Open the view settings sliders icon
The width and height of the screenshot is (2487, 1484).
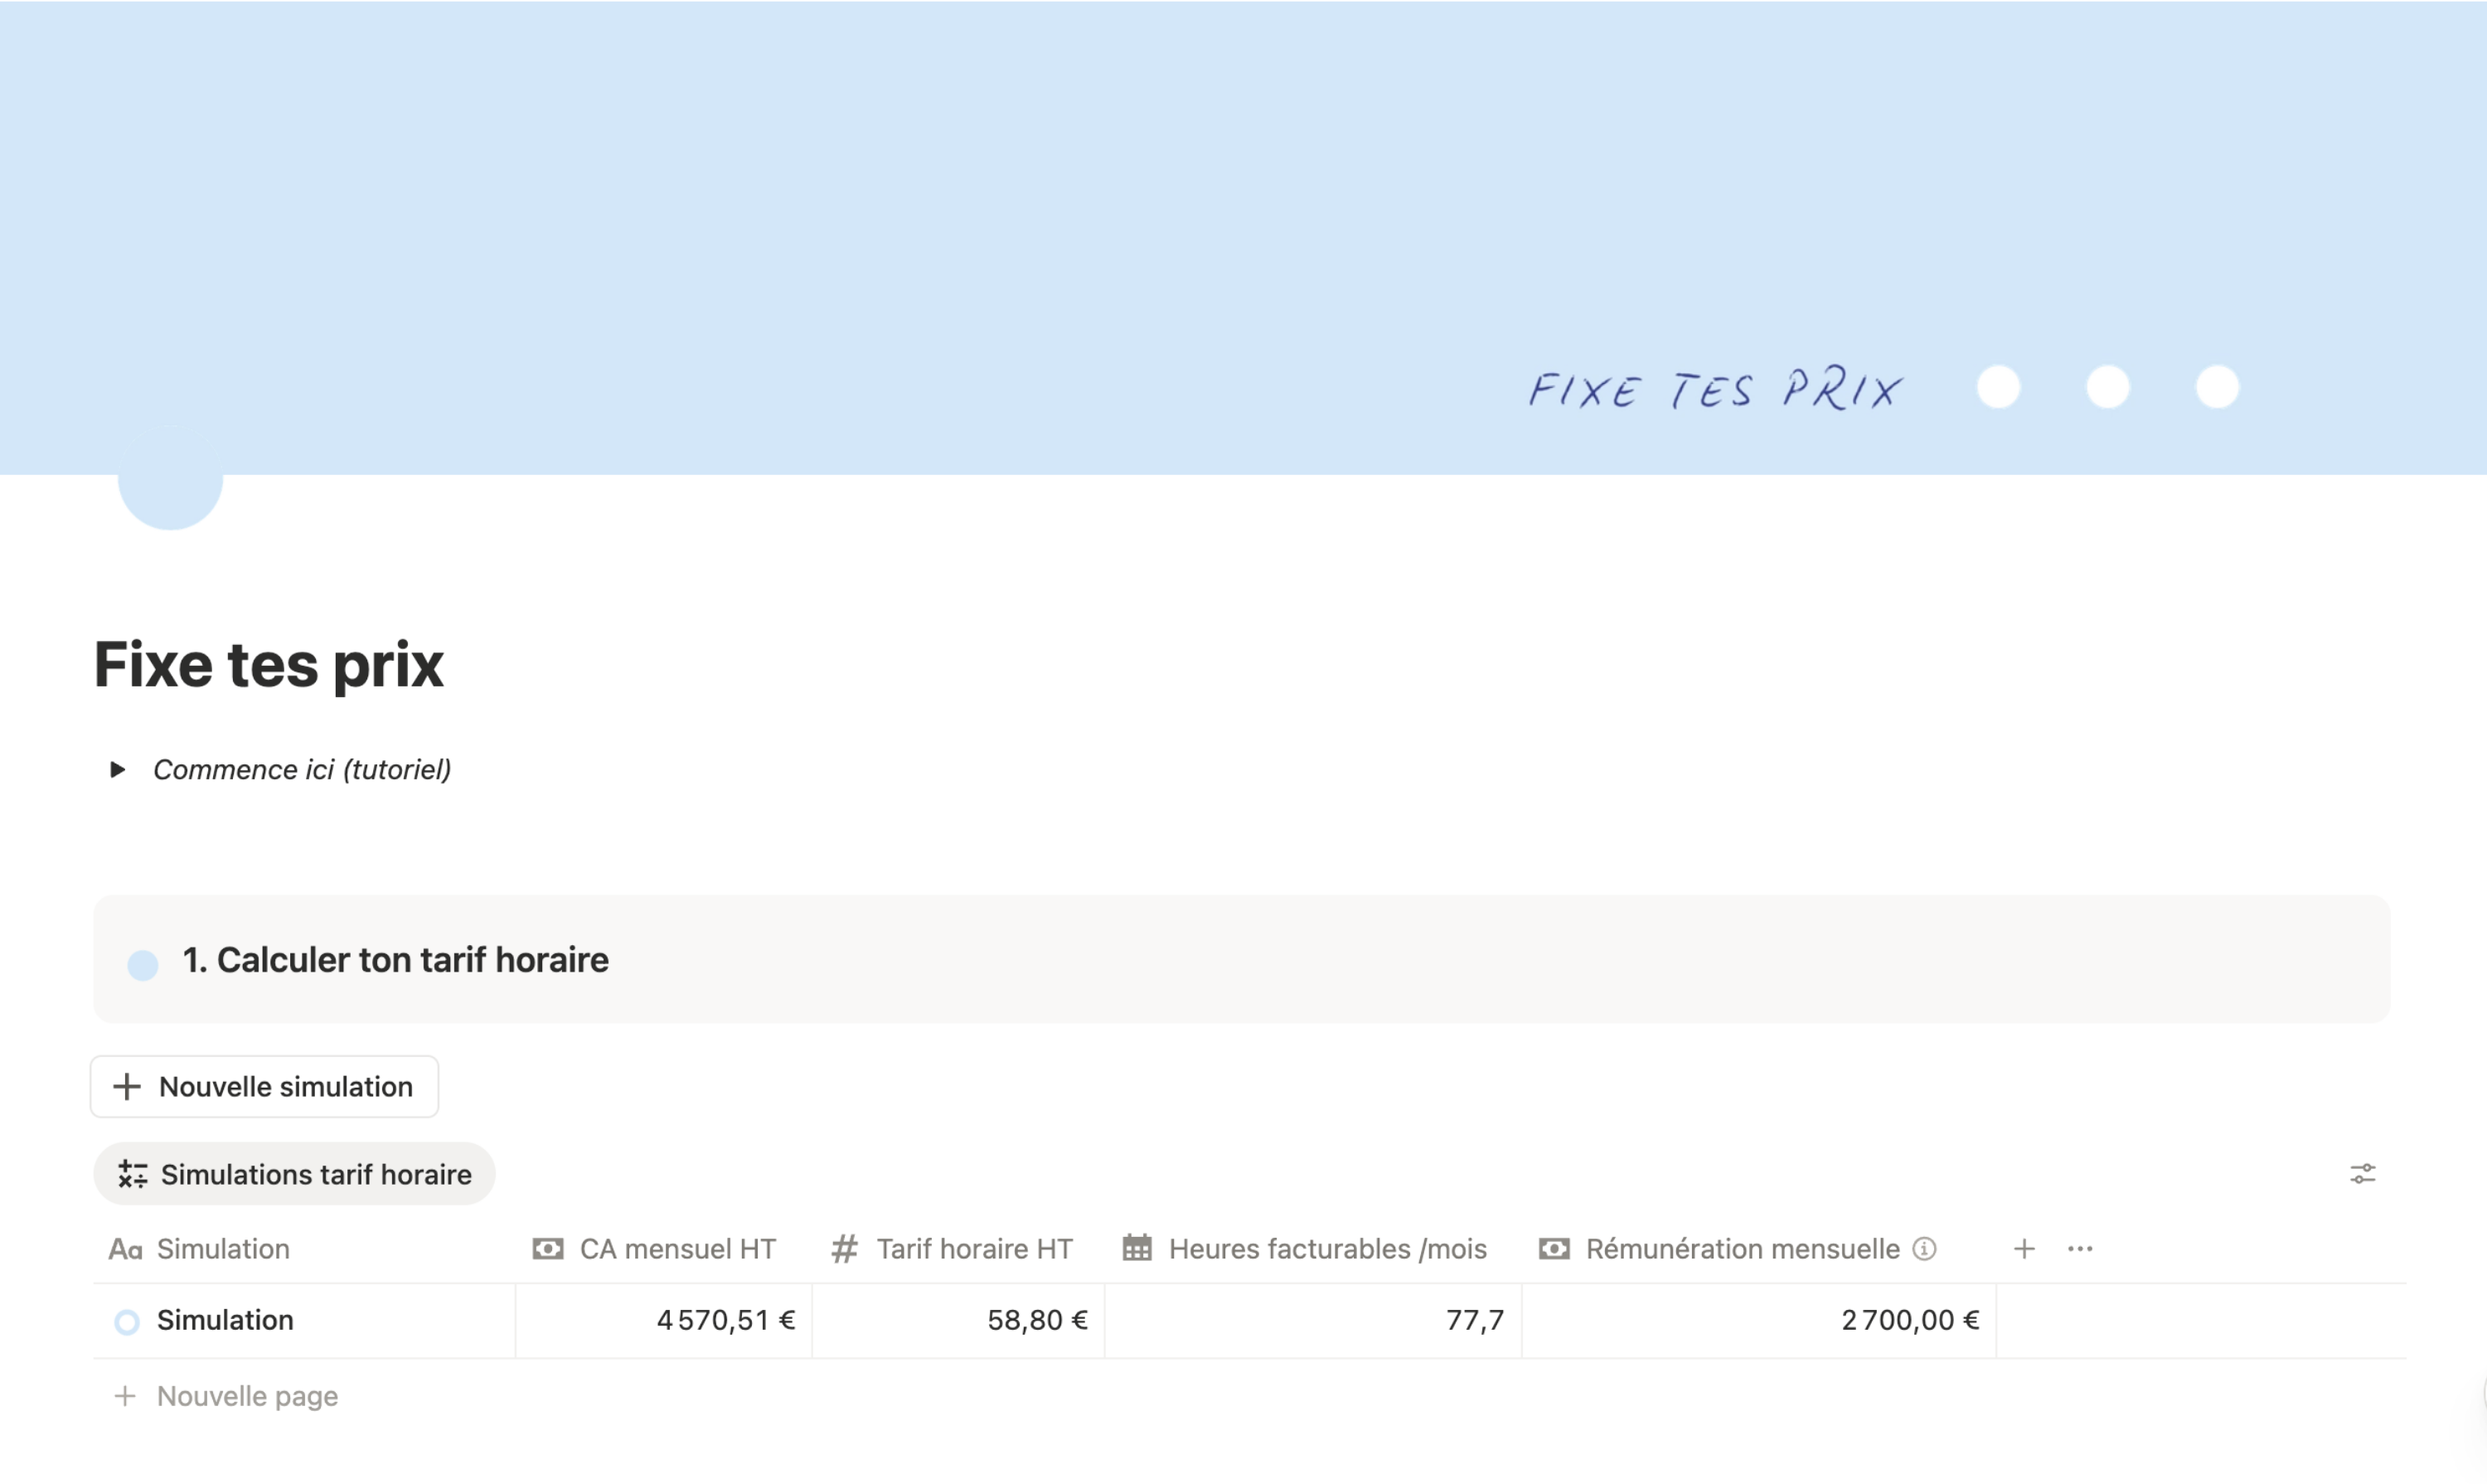pos(2363,1174)
